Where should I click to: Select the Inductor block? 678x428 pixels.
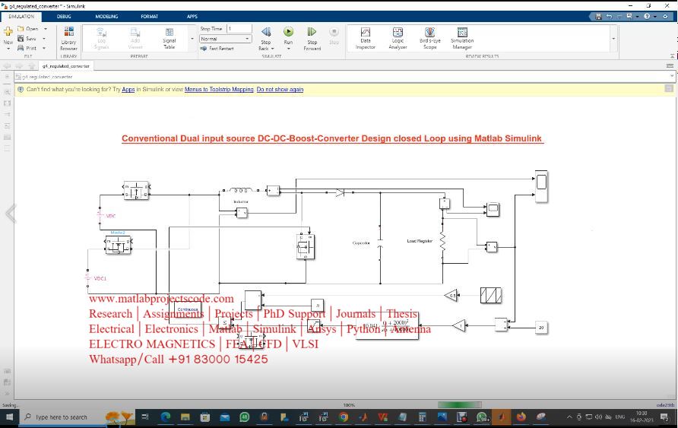(241, 190)
